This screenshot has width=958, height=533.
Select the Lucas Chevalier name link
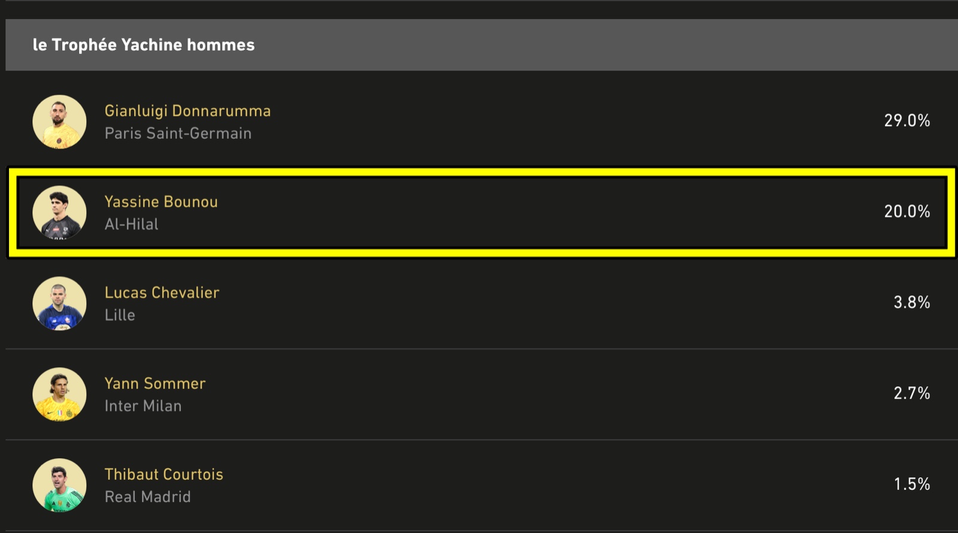point(162,293)
